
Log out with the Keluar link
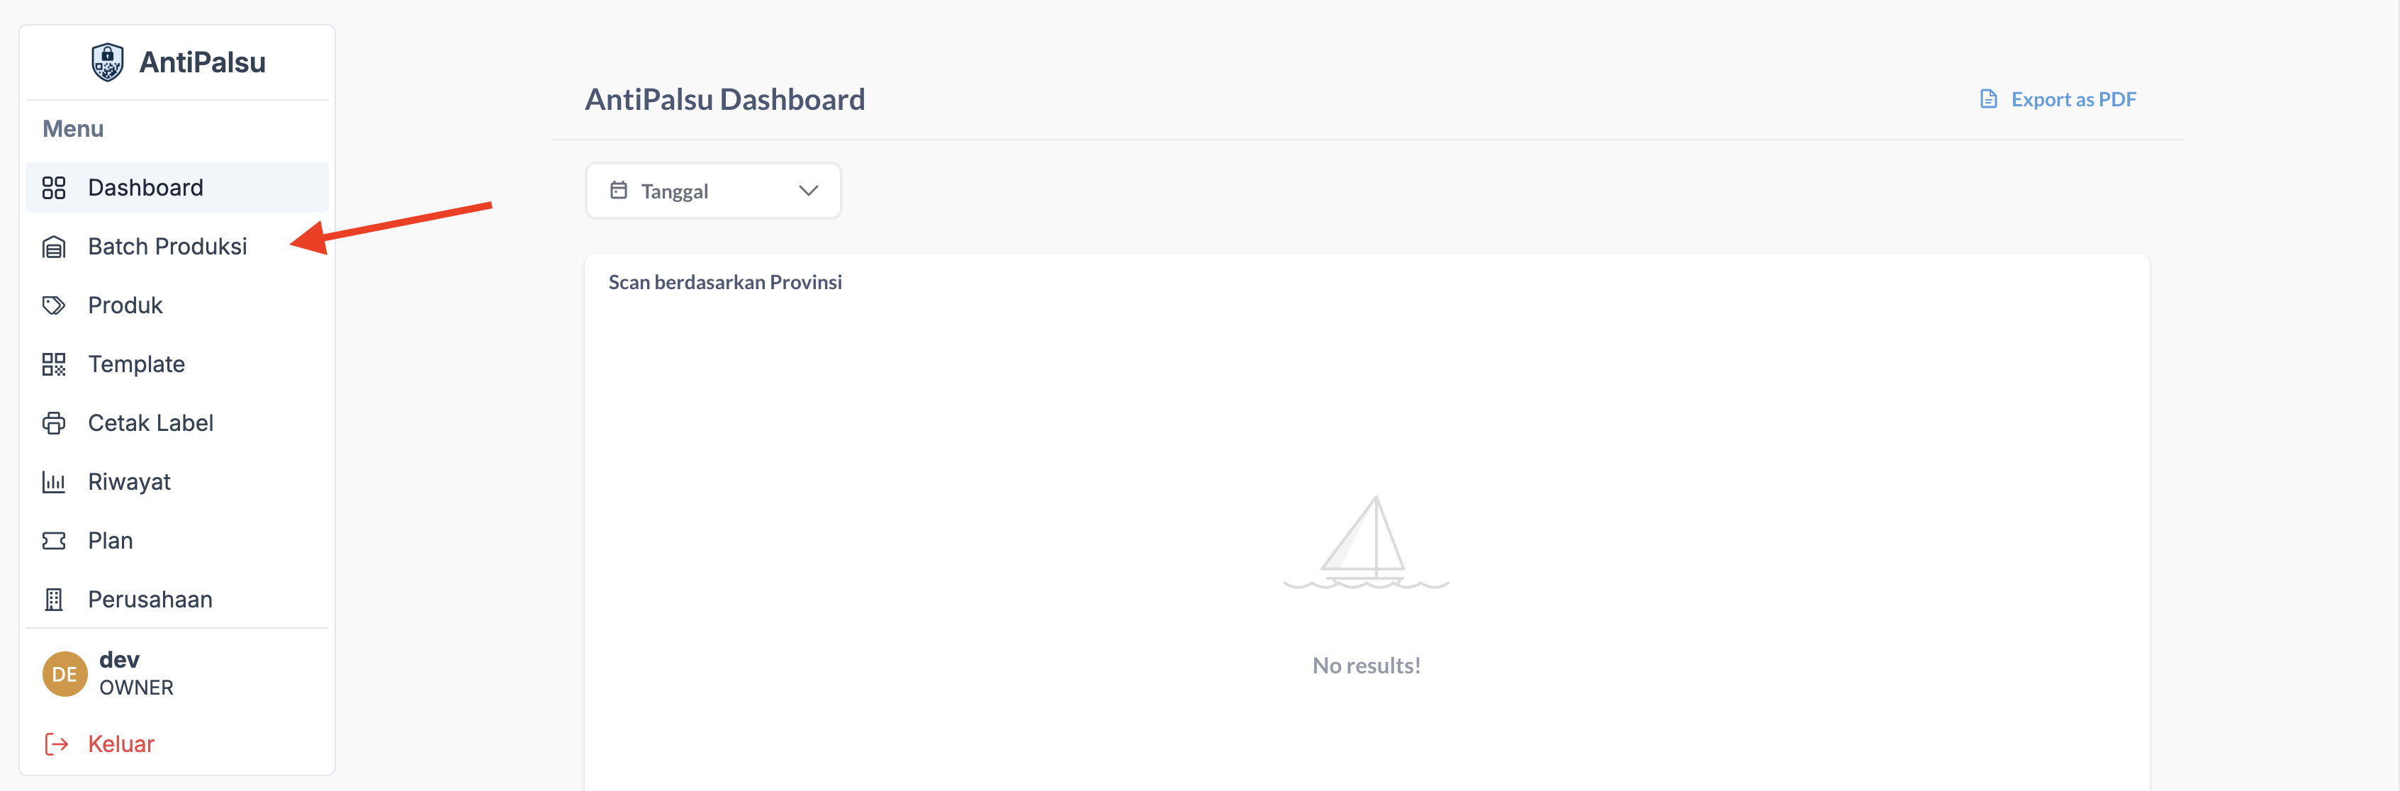pyautogui.click(x=121, y=744)
